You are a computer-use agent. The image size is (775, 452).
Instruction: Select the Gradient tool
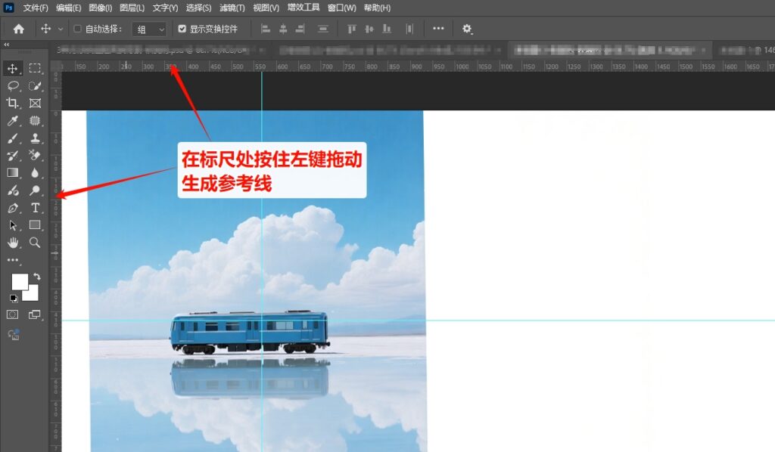(12, 172)
